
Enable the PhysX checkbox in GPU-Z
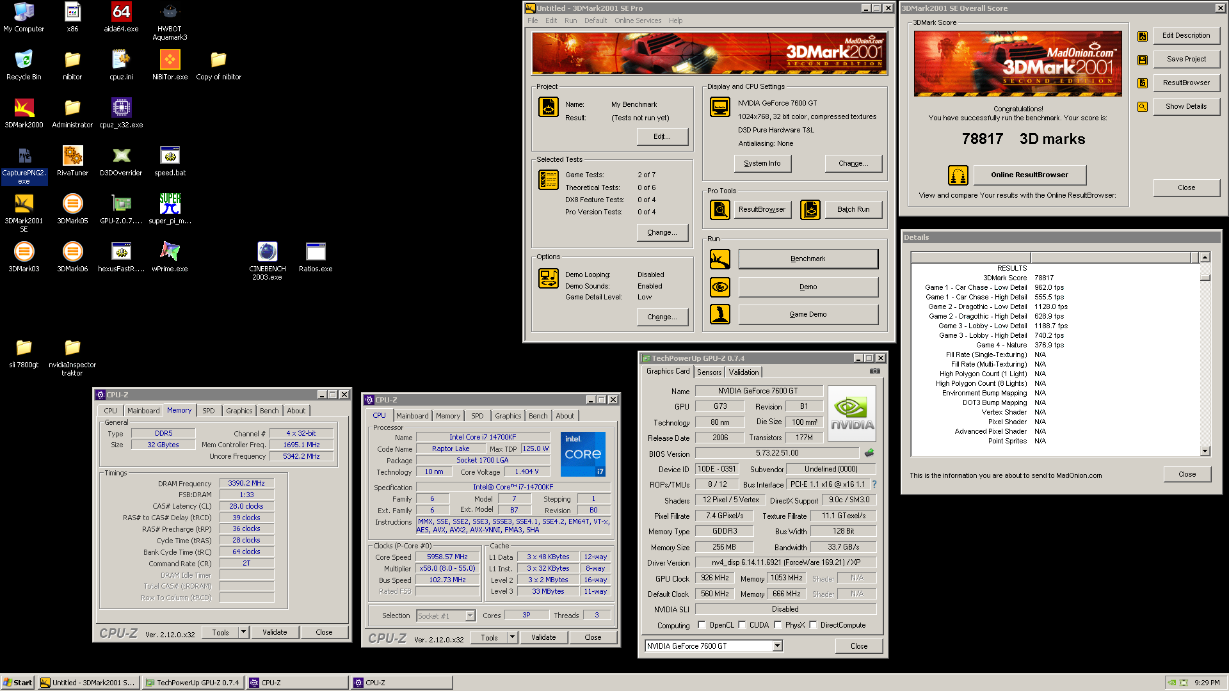(778, 625)
